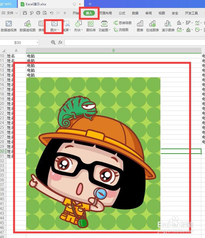This screenshot has width=205, height=238.
Task: Click the area chart type icon
Action: point(179,30)
